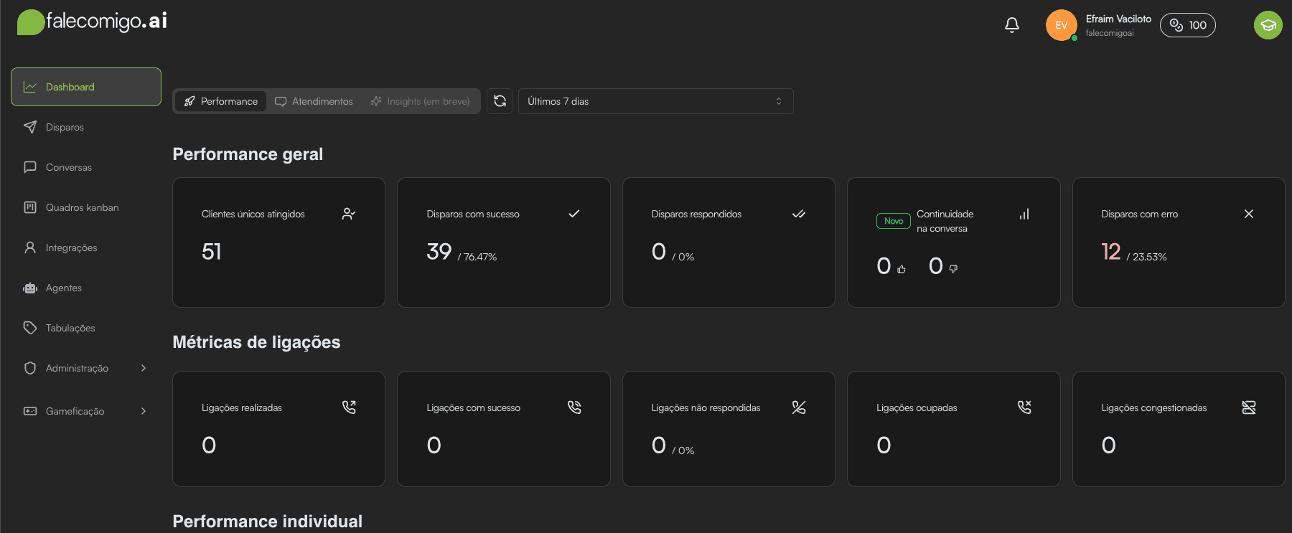This screenshot has width=1292, height=533.
Task: Click the Ligações congestionadas server-off icon
Action: 1249,407
